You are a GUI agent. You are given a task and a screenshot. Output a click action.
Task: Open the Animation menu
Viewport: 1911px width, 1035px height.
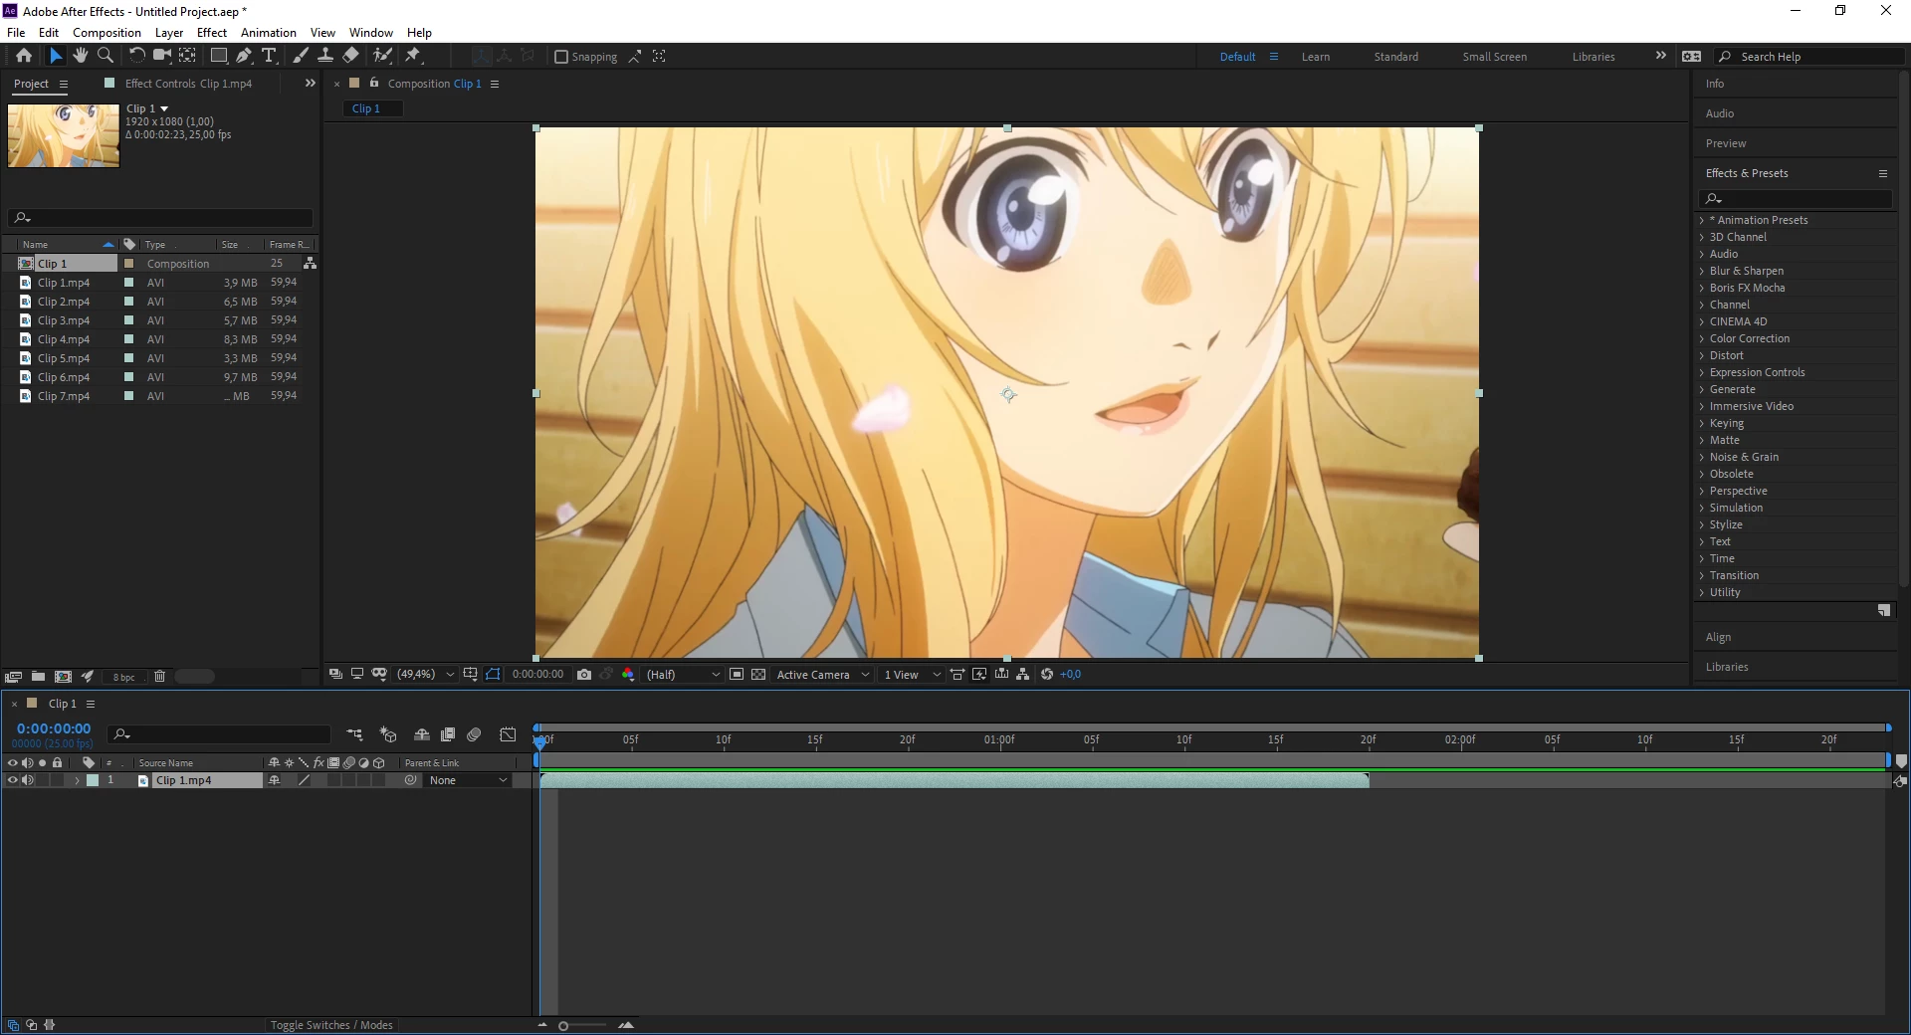click(x=269, y=32)
